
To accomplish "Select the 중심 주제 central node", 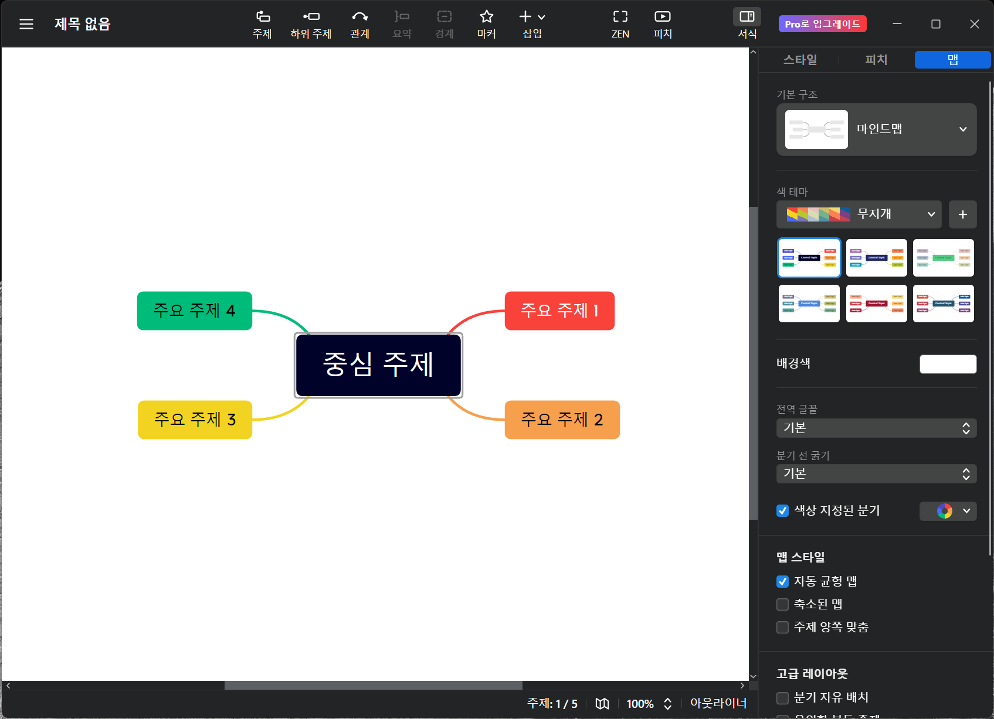I will (x=378, y=365).
